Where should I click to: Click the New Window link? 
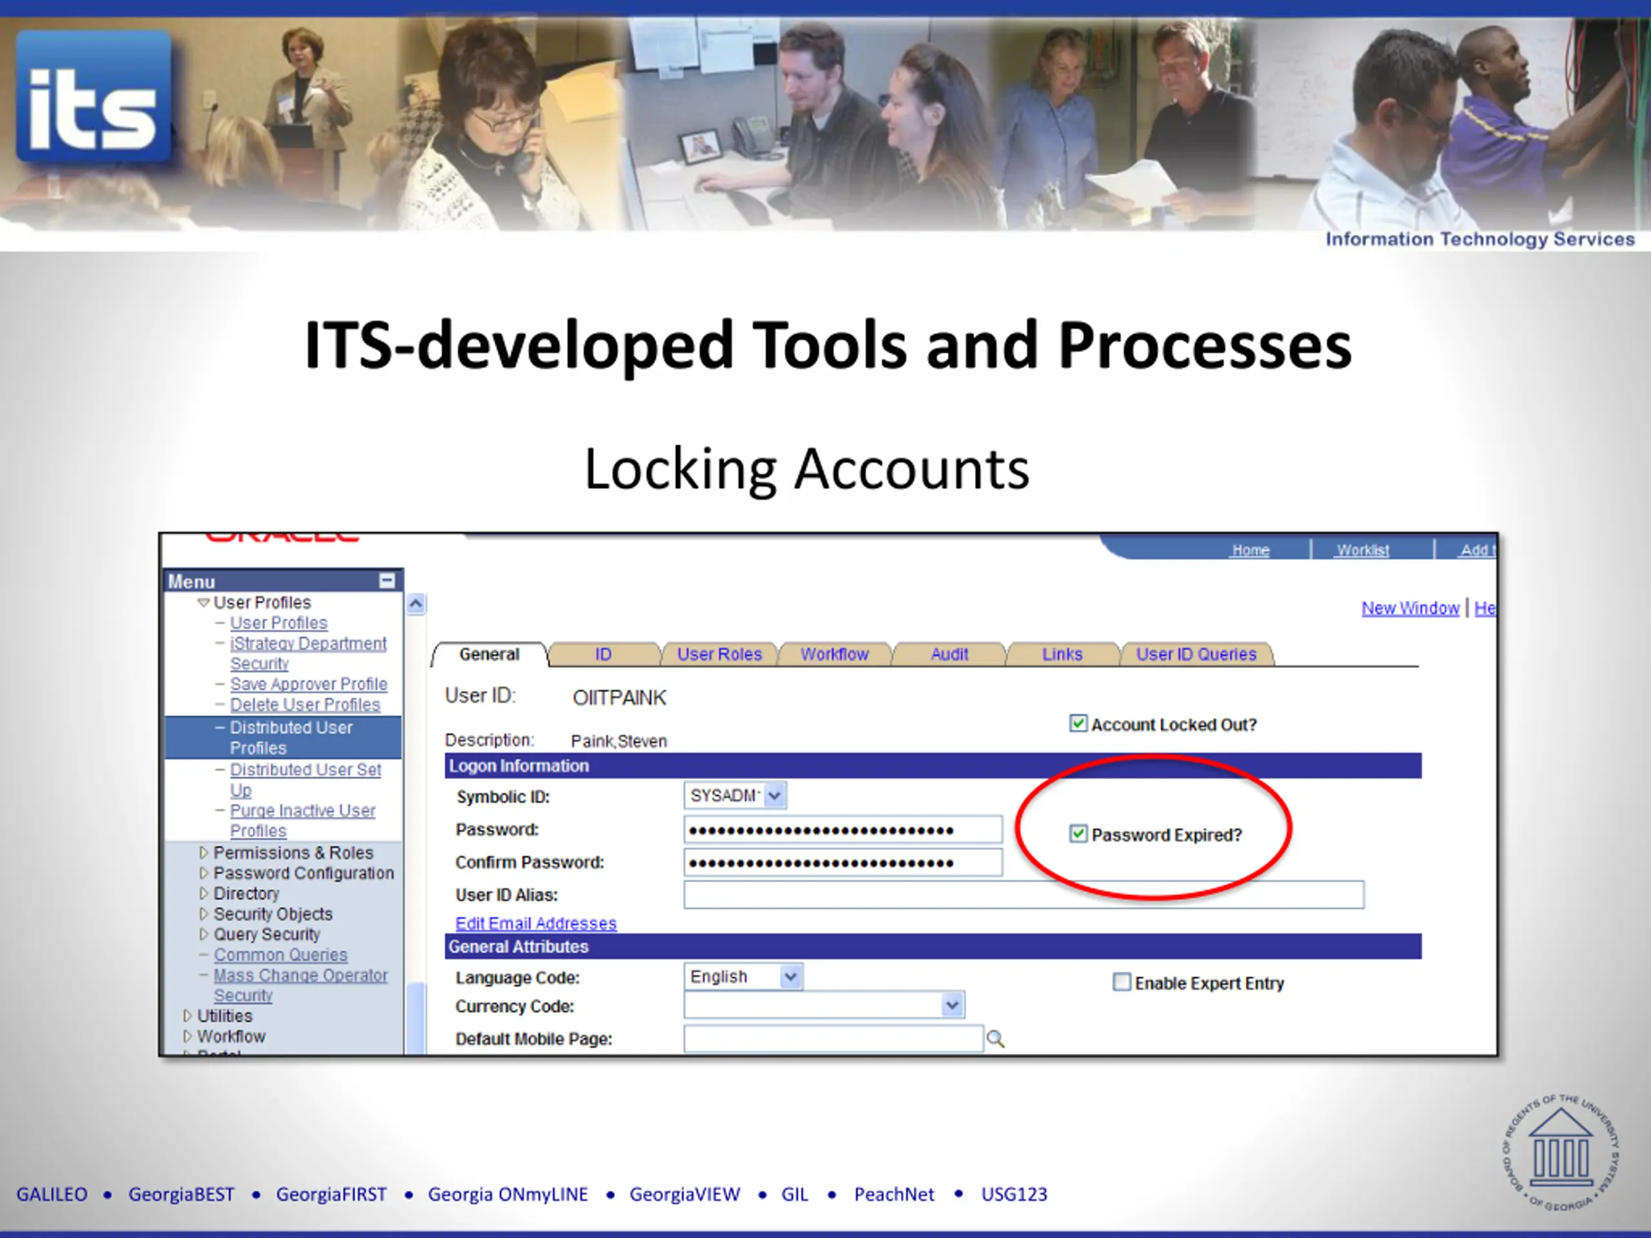[x=1410, y=608]
